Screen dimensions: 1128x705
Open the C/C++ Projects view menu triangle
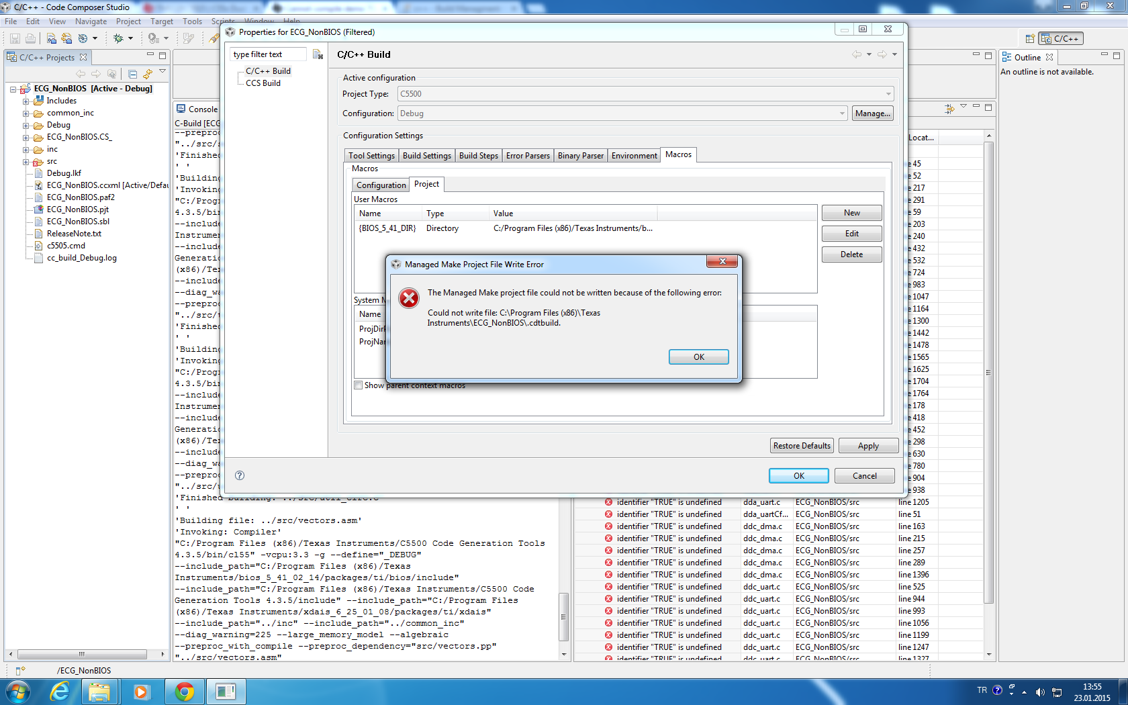[162, 71]
